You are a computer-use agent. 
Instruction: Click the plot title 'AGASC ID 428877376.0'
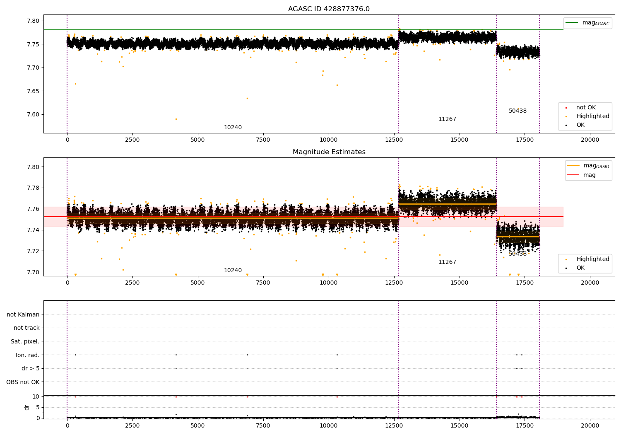329,9
